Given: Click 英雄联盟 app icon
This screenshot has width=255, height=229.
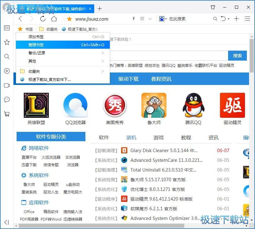Looking at the screenshot, I should click(36, 105).
